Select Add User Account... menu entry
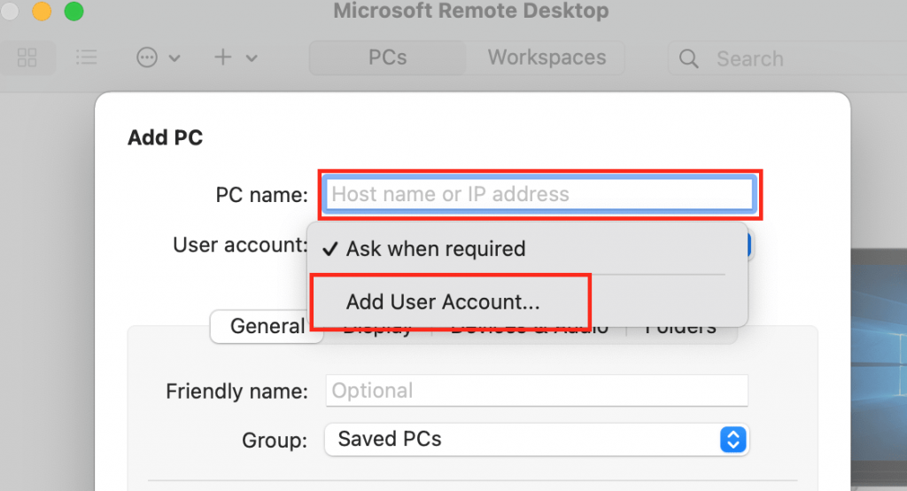This screenshot has width=907, height=491. coord(443,301)
